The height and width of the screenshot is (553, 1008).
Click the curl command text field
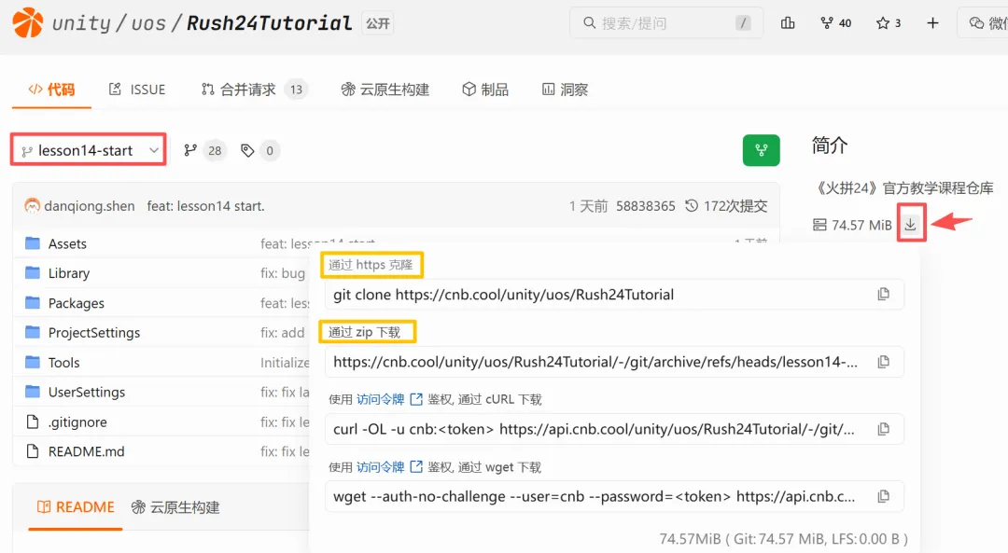tap(614, 429)
